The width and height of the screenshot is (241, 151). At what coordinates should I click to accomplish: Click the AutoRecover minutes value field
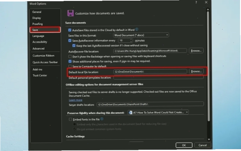pos(124,41)
